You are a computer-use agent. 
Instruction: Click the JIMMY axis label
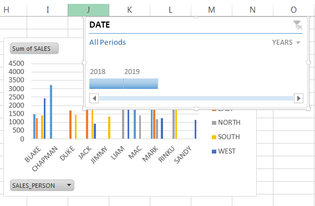(99, 155)
